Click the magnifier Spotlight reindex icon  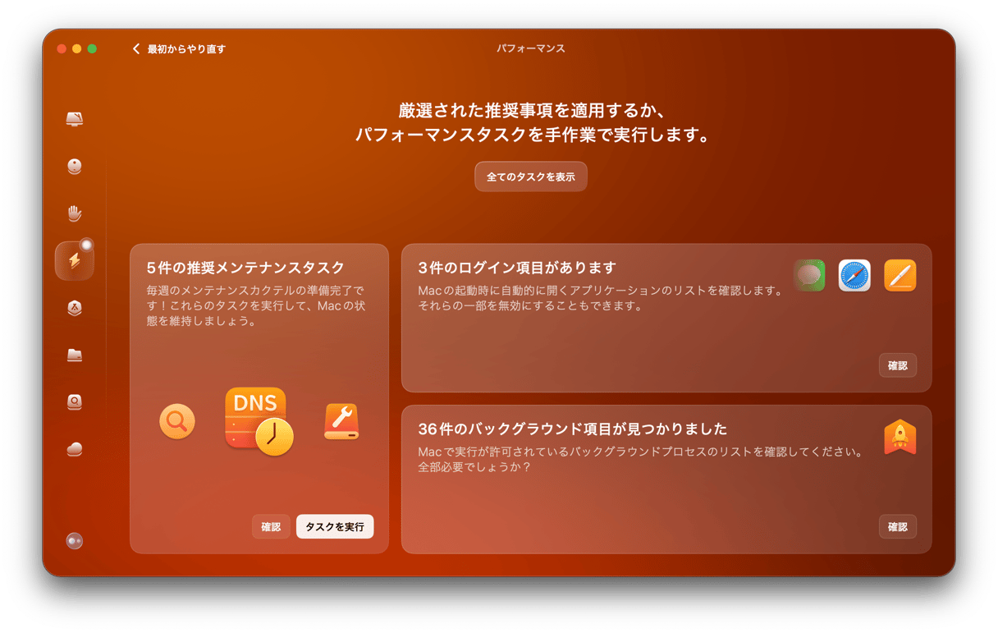click(177, 422)
